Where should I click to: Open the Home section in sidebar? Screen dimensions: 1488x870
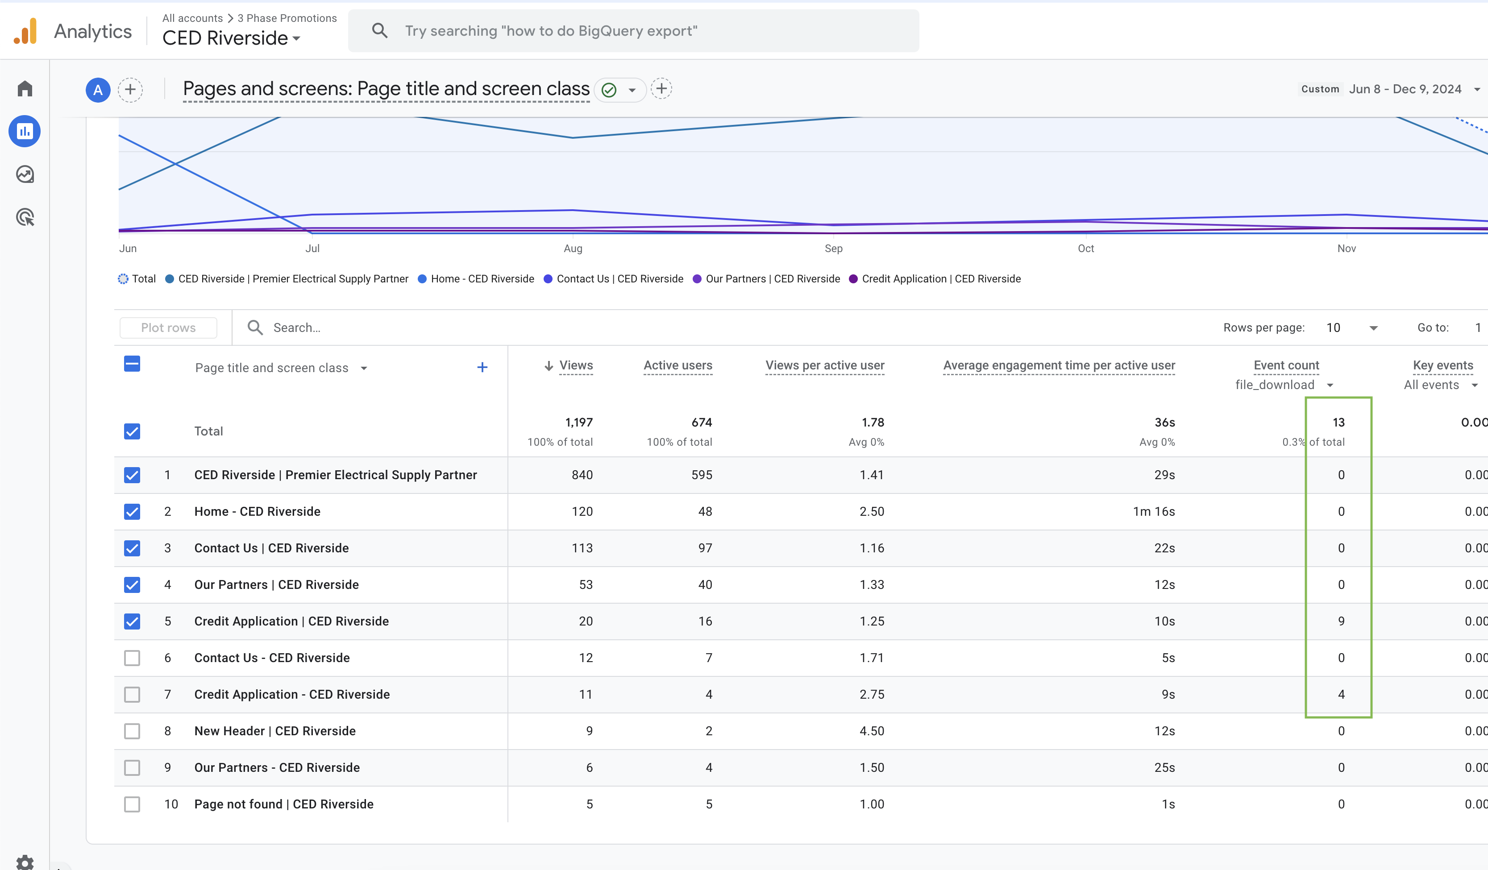click(x=25, y=88)
